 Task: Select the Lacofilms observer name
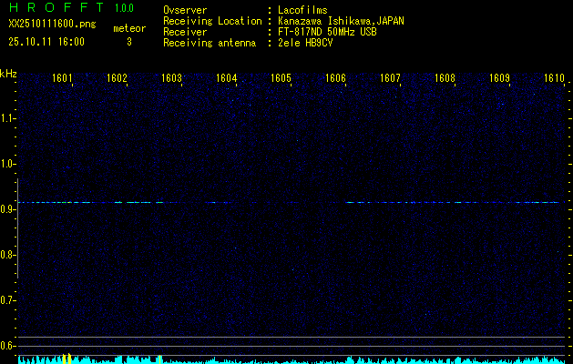click(302, 10)
